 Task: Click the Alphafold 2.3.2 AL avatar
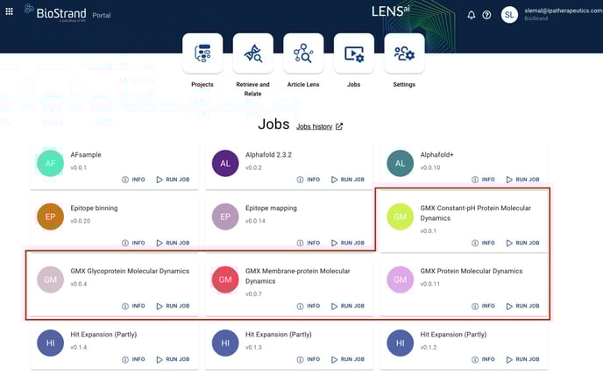[225, 163]
